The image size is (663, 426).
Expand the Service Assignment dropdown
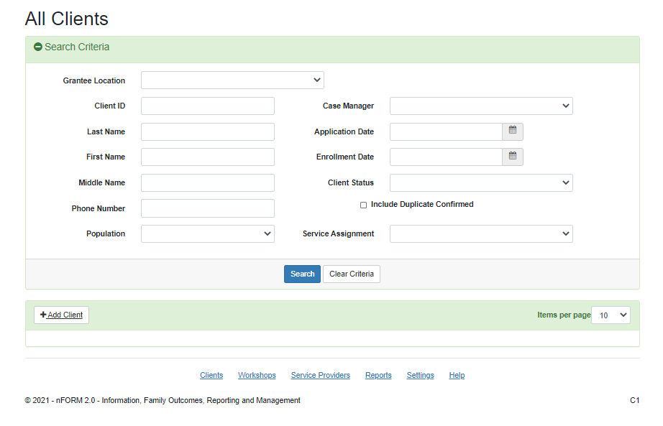click(480, 233)
